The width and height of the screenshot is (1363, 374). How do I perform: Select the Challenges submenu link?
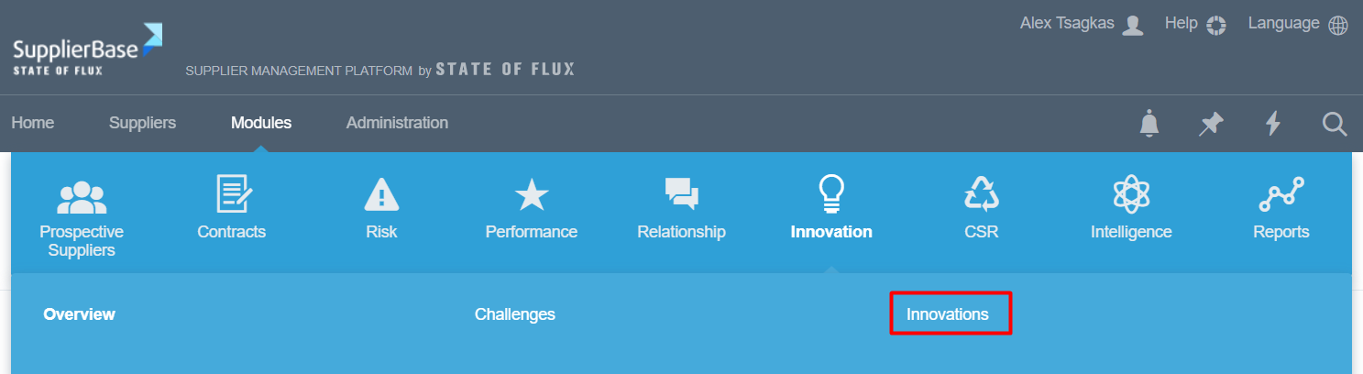pyautogui.click(x=515, y=314)
